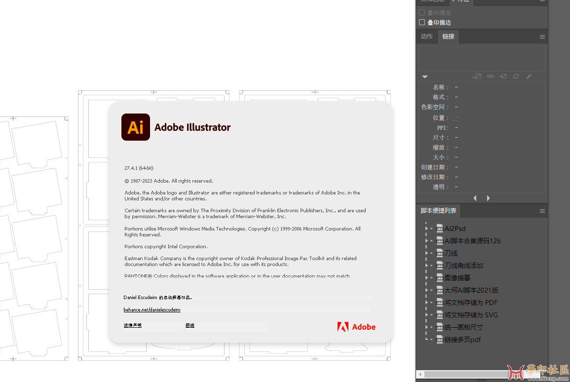
Task: Click the Adobe Illustrator title text
Action: pyautogui.click(x=192, y=127)
